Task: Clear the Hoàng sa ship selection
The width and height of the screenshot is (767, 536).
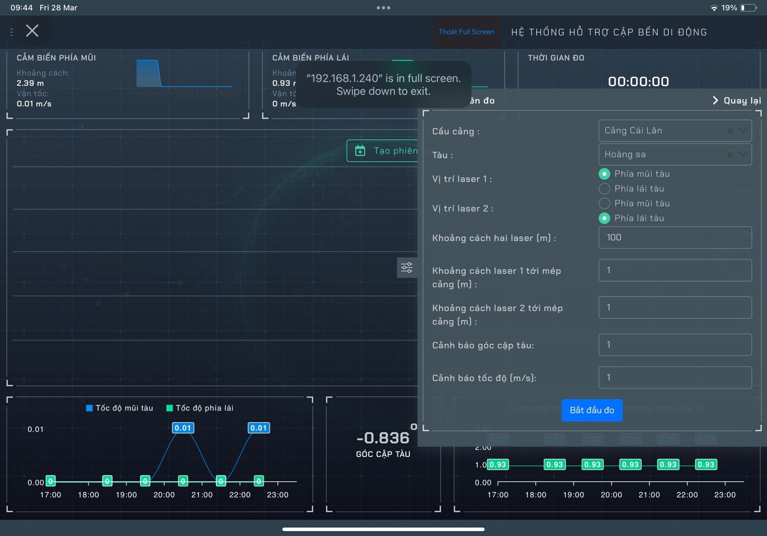Action: [x=730, y=155]
